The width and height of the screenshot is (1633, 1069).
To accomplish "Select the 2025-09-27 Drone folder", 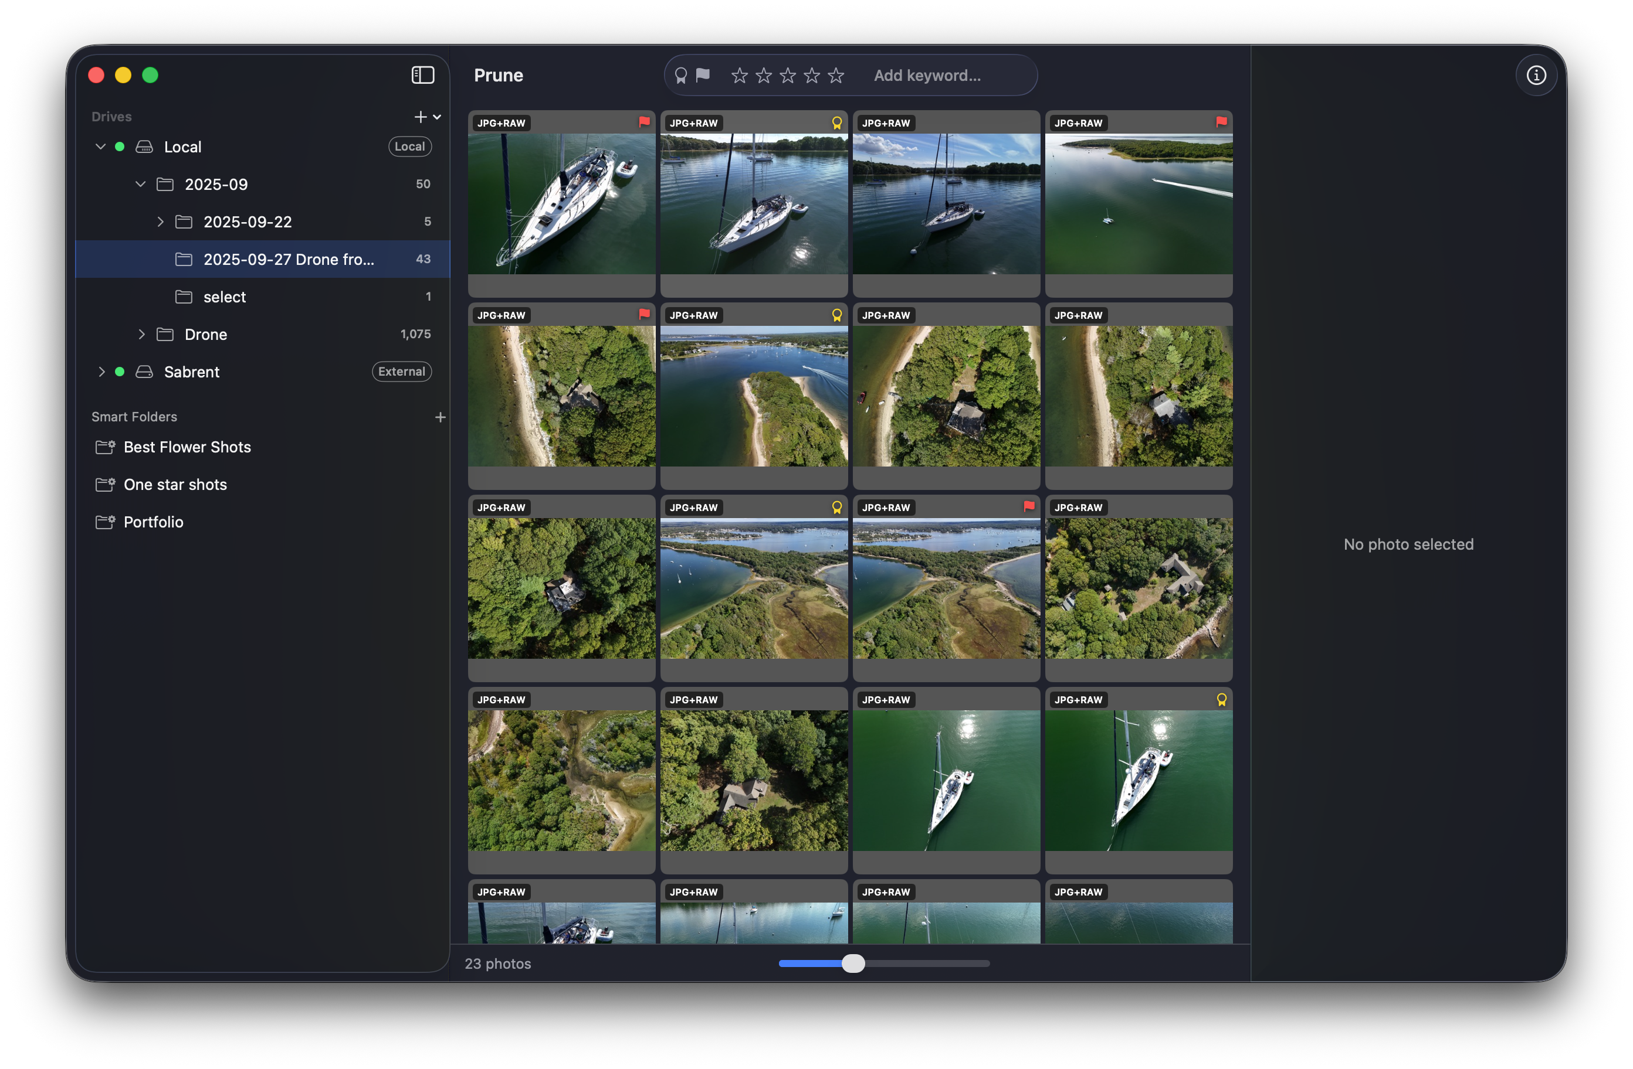I will point(263,259).
